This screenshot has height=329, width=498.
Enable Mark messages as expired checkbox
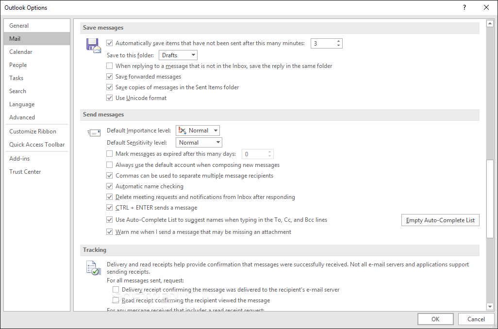pos(110,154)
